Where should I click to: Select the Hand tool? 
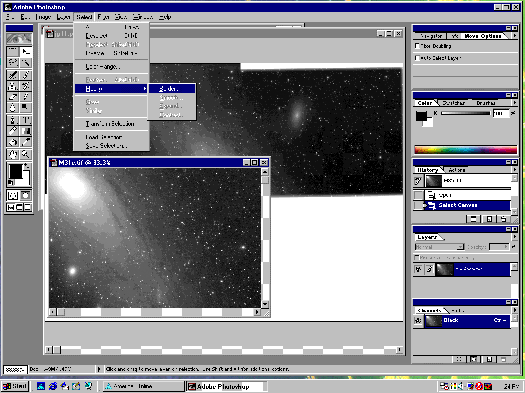coord(13,155)
